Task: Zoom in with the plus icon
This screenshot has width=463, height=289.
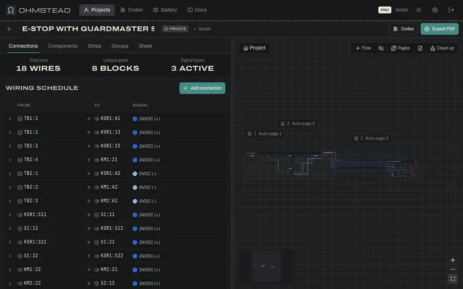Action: (x=453, y=260)
